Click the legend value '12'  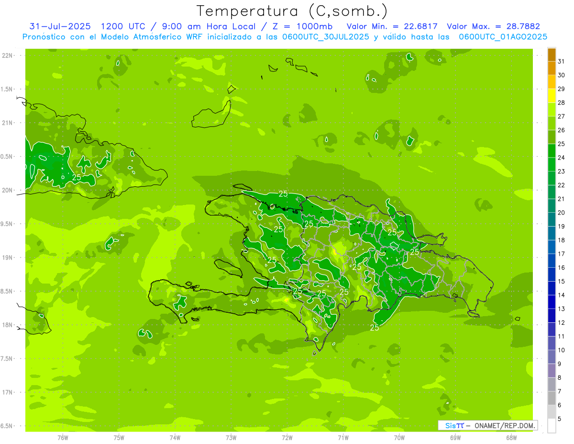click(x=561, y=322)
